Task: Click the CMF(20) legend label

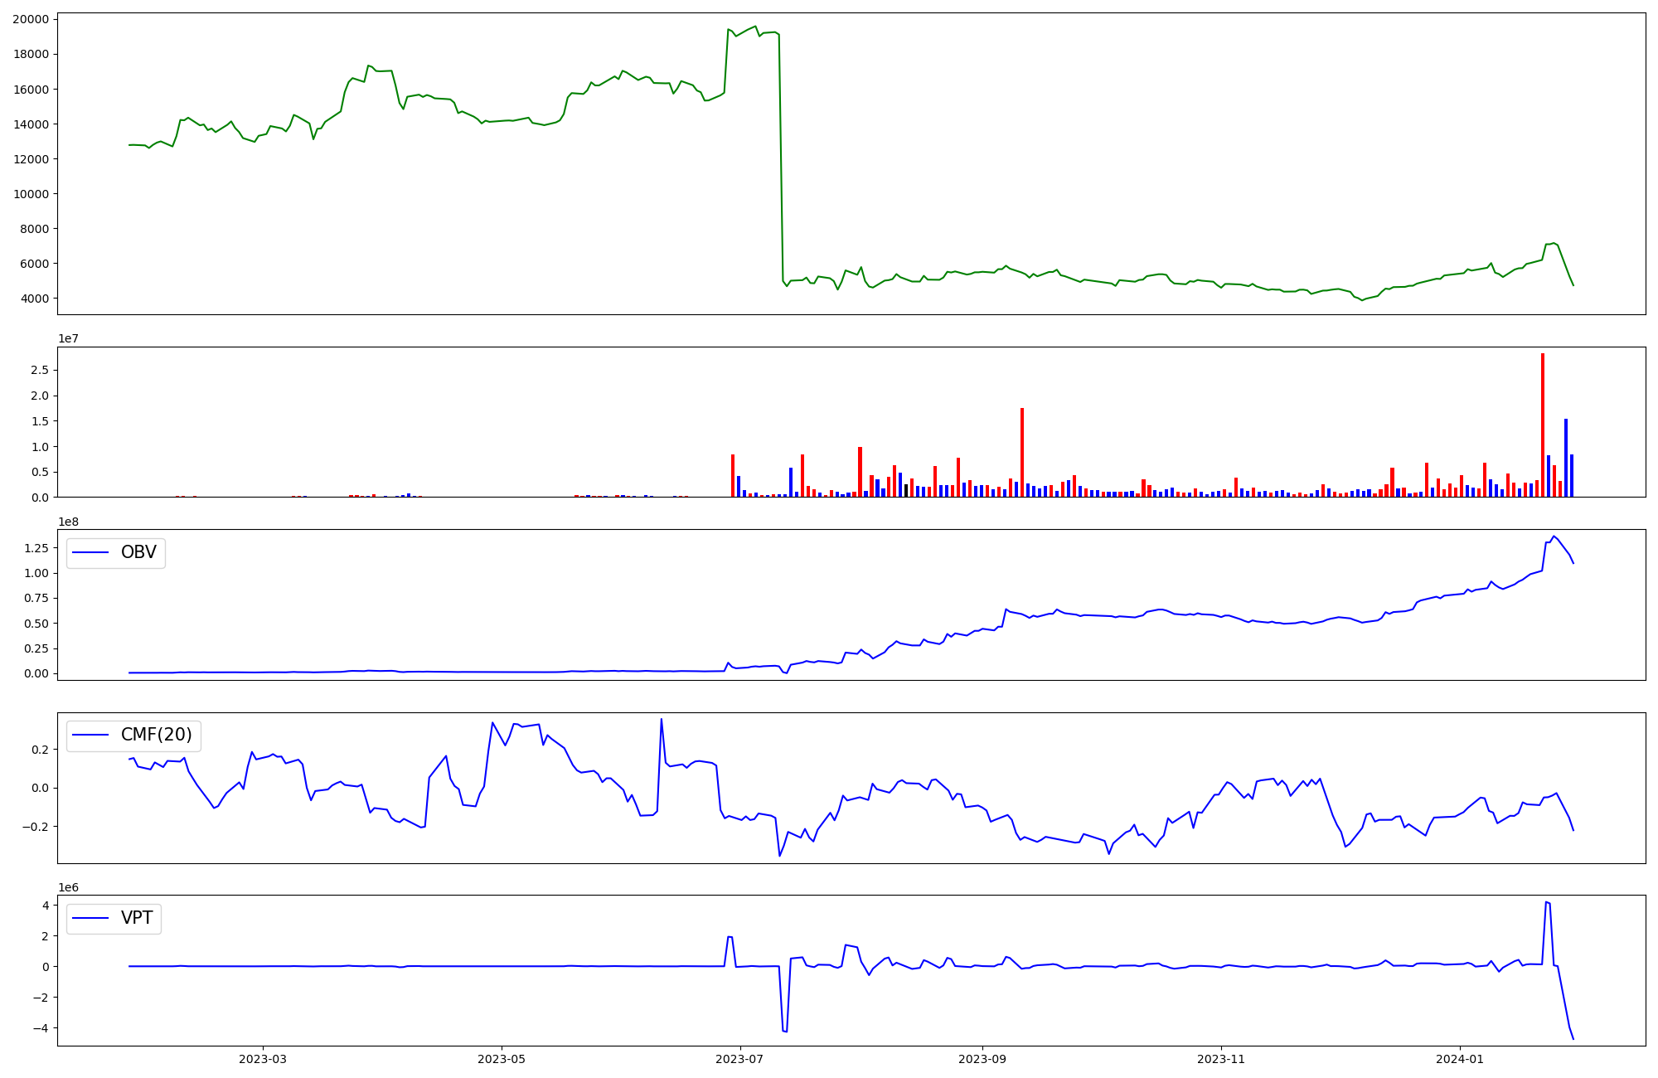Action: [x=156, y=736]
